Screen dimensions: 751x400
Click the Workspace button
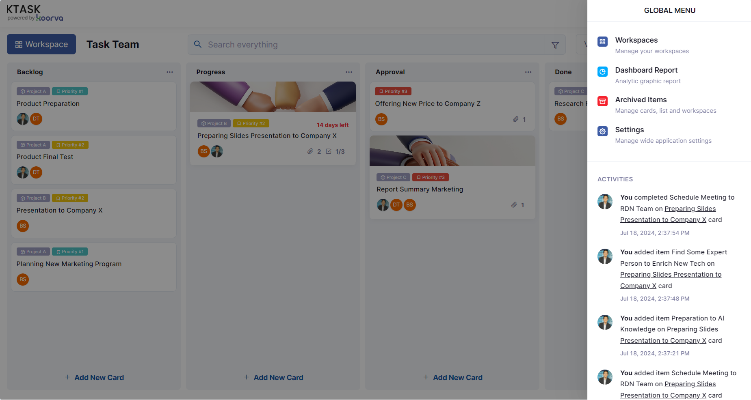(x=41, y=44)
